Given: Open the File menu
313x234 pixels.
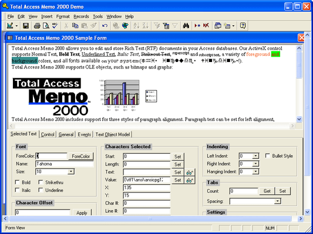Looking at the screenshot, I should tap(11, 16).
